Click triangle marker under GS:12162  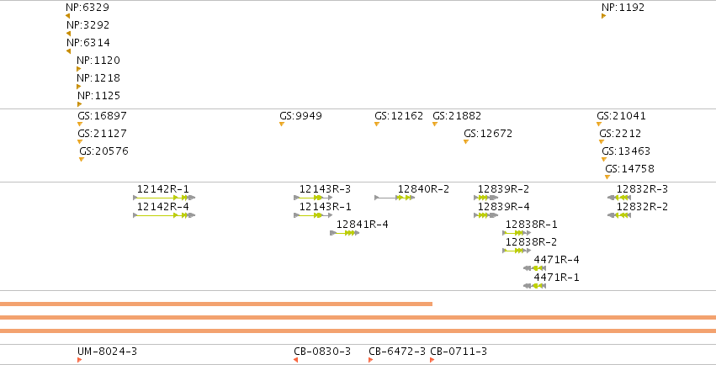point(377,124)
